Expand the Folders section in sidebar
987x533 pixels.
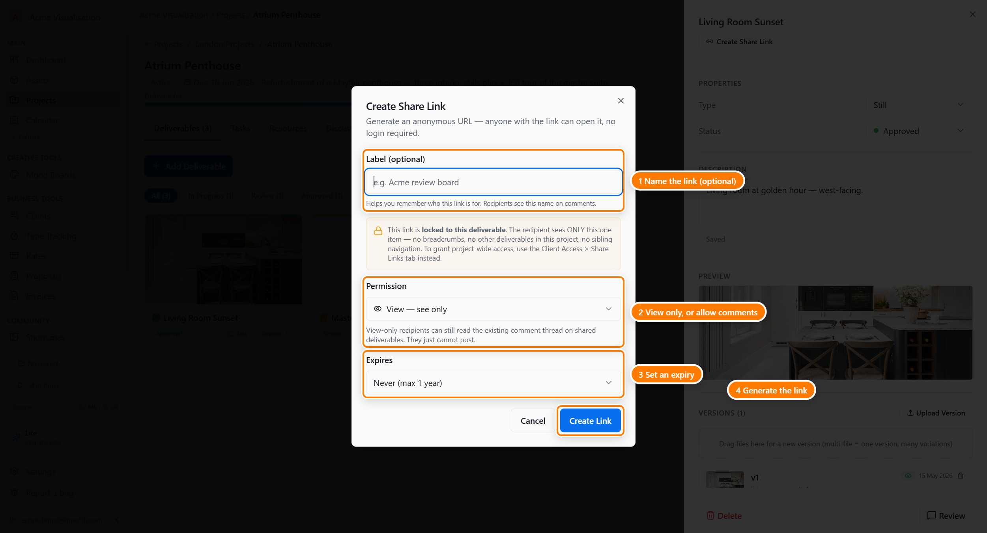click(26, 137)
